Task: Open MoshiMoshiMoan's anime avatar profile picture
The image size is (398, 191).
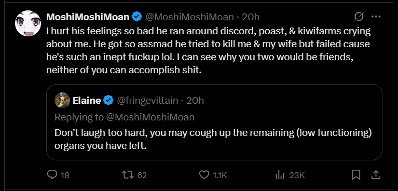Action: coord(28,23)
